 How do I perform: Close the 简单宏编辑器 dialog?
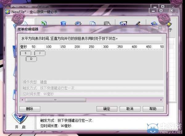[x=160, y=28]
